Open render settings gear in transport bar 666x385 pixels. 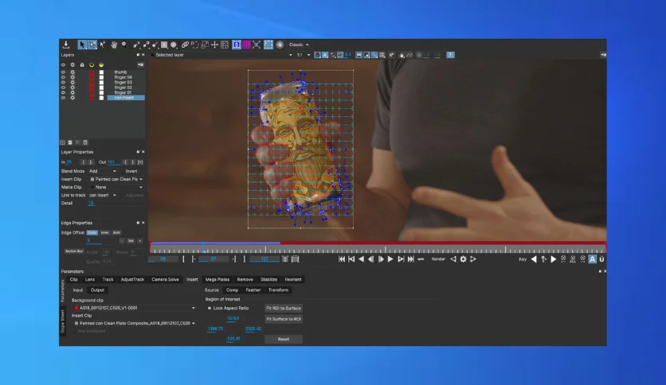point(464,259)
